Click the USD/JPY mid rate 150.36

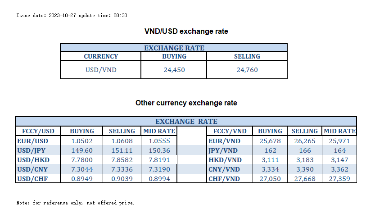[159, 150]
